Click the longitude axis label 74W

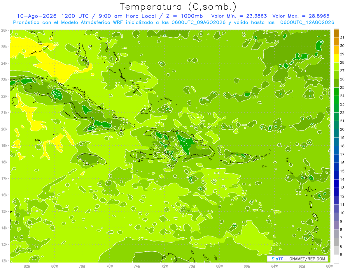point(137,266)
